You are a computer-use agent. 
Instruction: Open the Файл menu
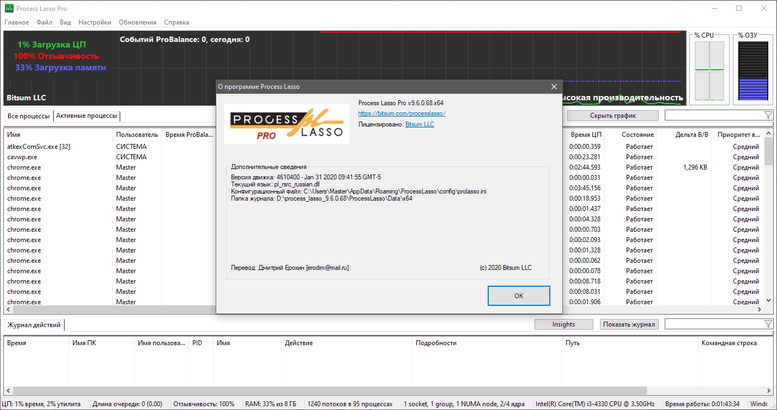pos(45,22)
